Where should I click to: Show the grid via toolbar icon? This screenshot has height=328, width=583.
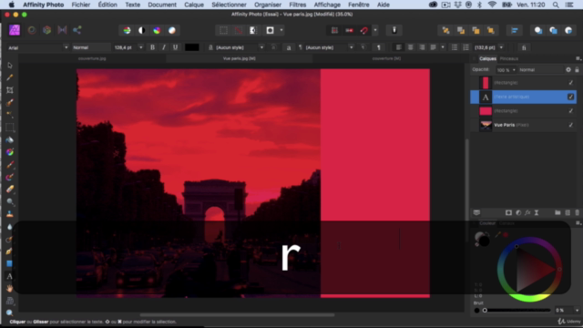click(334, 30)
